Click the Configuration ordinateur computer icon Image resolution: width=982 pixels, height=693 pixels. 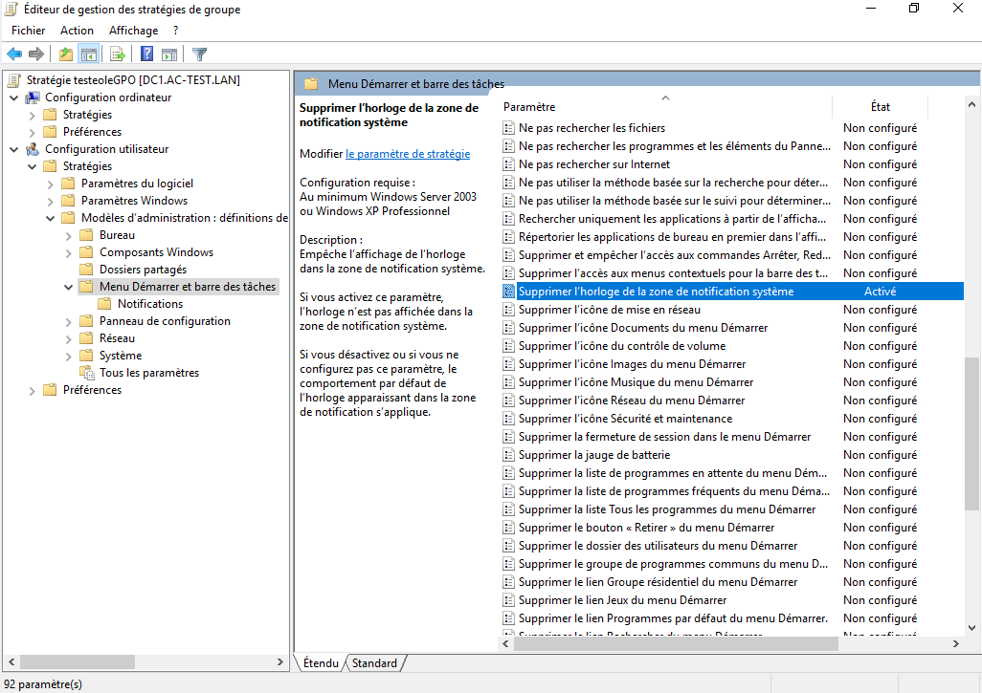tap(33, 97)
